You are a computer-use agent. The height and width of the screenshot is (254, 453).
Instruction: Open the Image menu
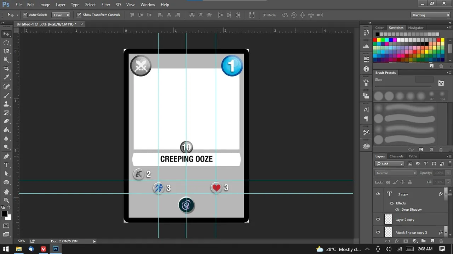tap(45, 5)
